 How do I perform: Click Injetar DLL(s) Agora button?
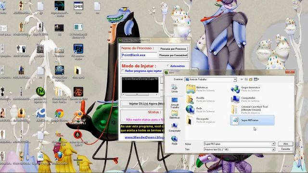point(142,104)
